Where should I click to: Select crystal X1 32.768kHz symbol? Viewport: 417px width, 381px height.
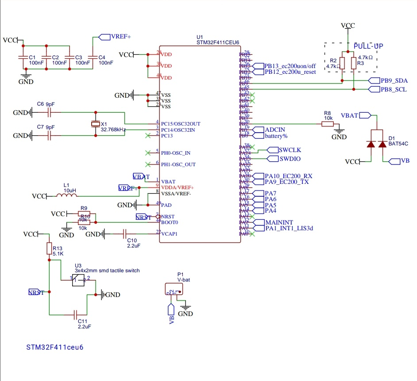click(x=96, y=124)
